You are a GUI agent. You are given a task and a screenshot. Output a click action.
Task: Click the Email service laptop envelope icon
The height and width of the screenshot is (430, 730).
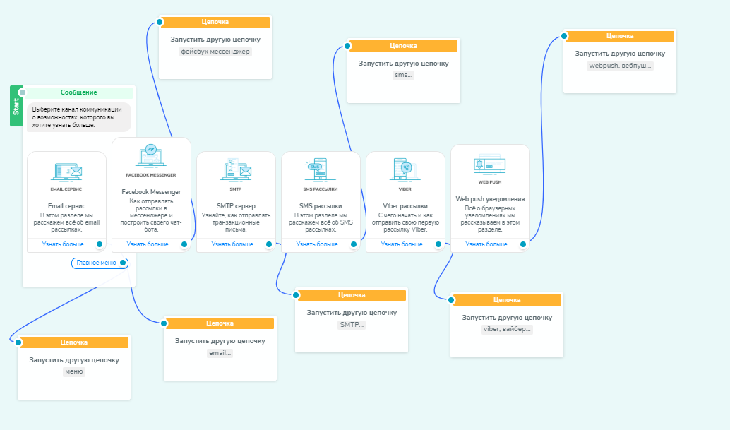pyautogui.click(x=66, y=172)
